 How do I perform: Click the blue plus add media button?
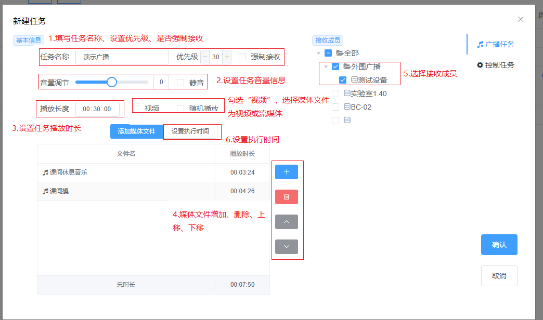click(287, 172)
